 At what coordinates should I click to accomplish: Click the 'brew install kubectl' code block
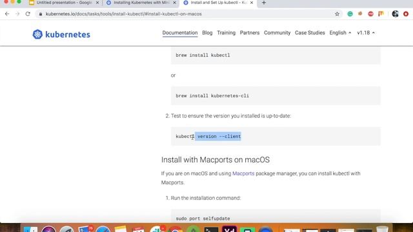coord(276,55)
